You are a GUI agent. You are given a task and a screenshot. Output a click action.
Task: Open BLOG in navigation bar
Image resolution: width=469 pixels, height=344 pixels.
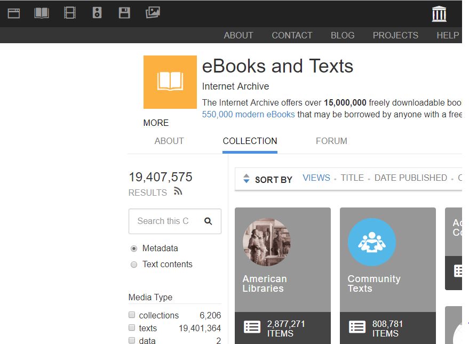point(343,35)
